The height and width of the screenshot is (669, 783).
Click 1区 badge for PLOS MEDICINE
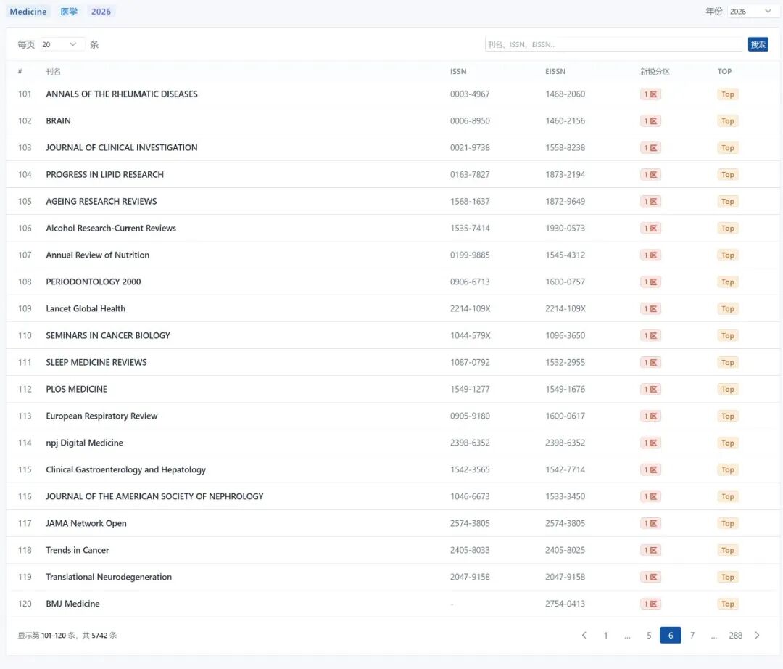click(x=650, y=390)
